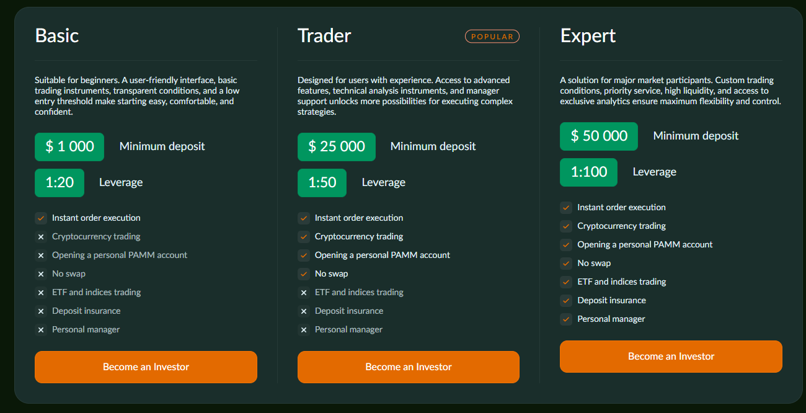Screen dimensions: 806x413
Task: Click the $ 50 000 deposit badge in Expert
Action: (598, 136)
